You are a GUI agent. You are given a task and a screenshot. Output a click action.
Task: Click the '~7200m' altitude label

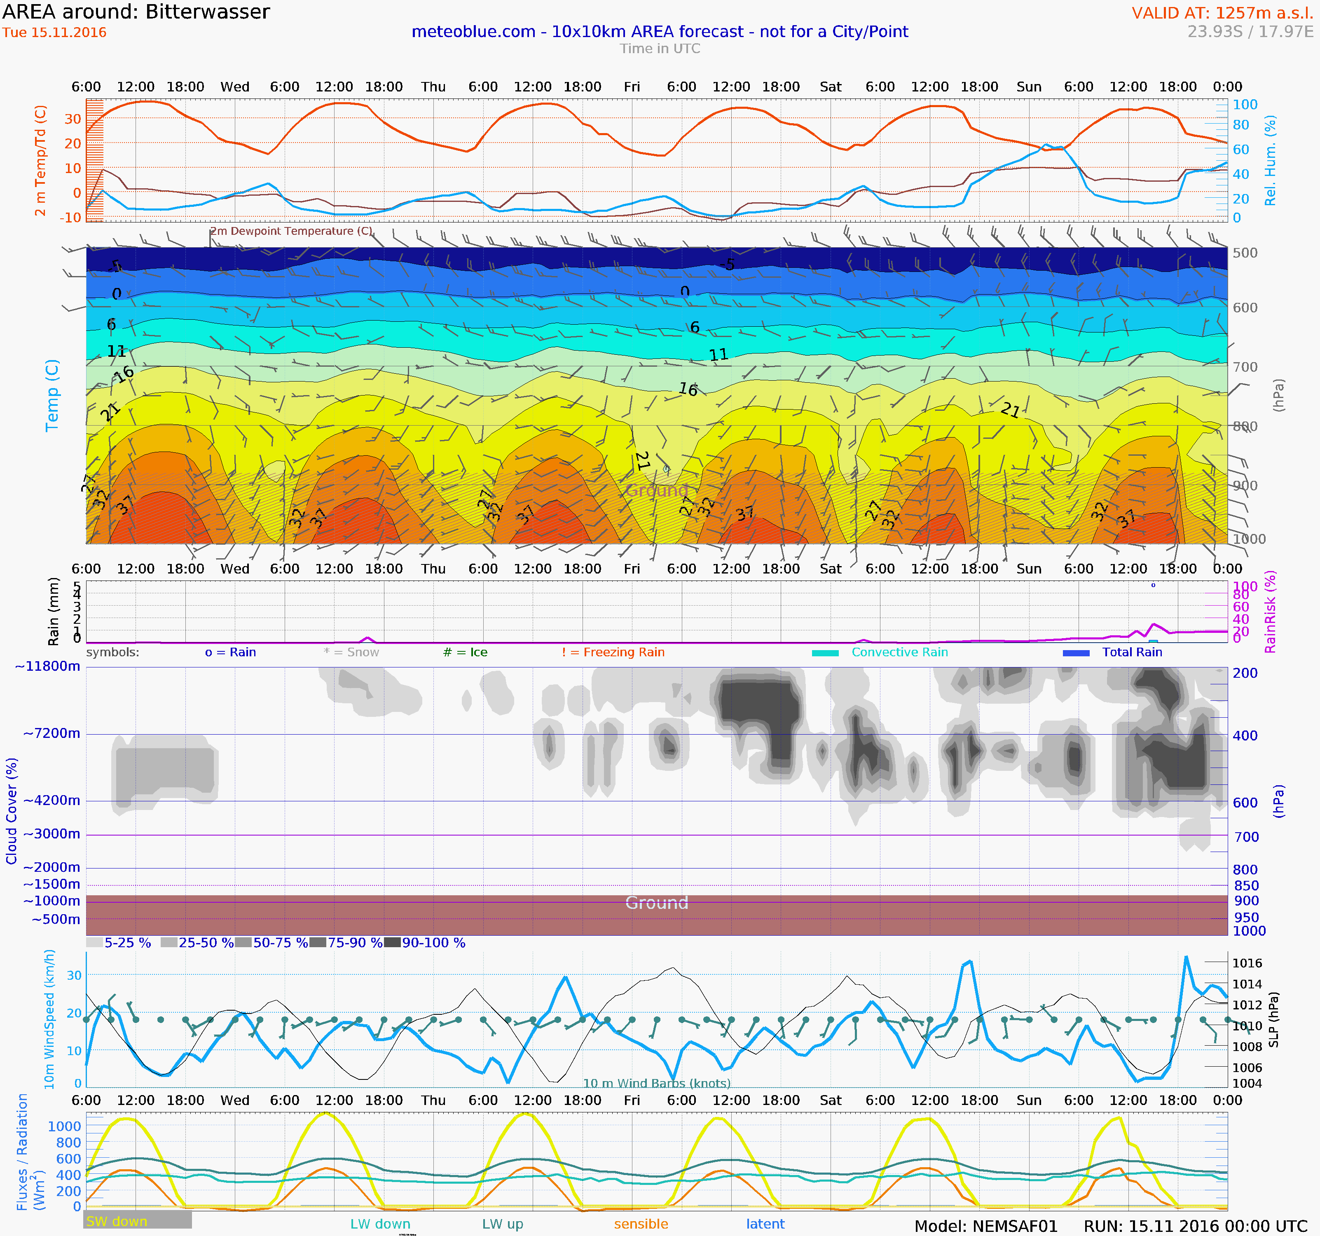(x=52, y=733)
